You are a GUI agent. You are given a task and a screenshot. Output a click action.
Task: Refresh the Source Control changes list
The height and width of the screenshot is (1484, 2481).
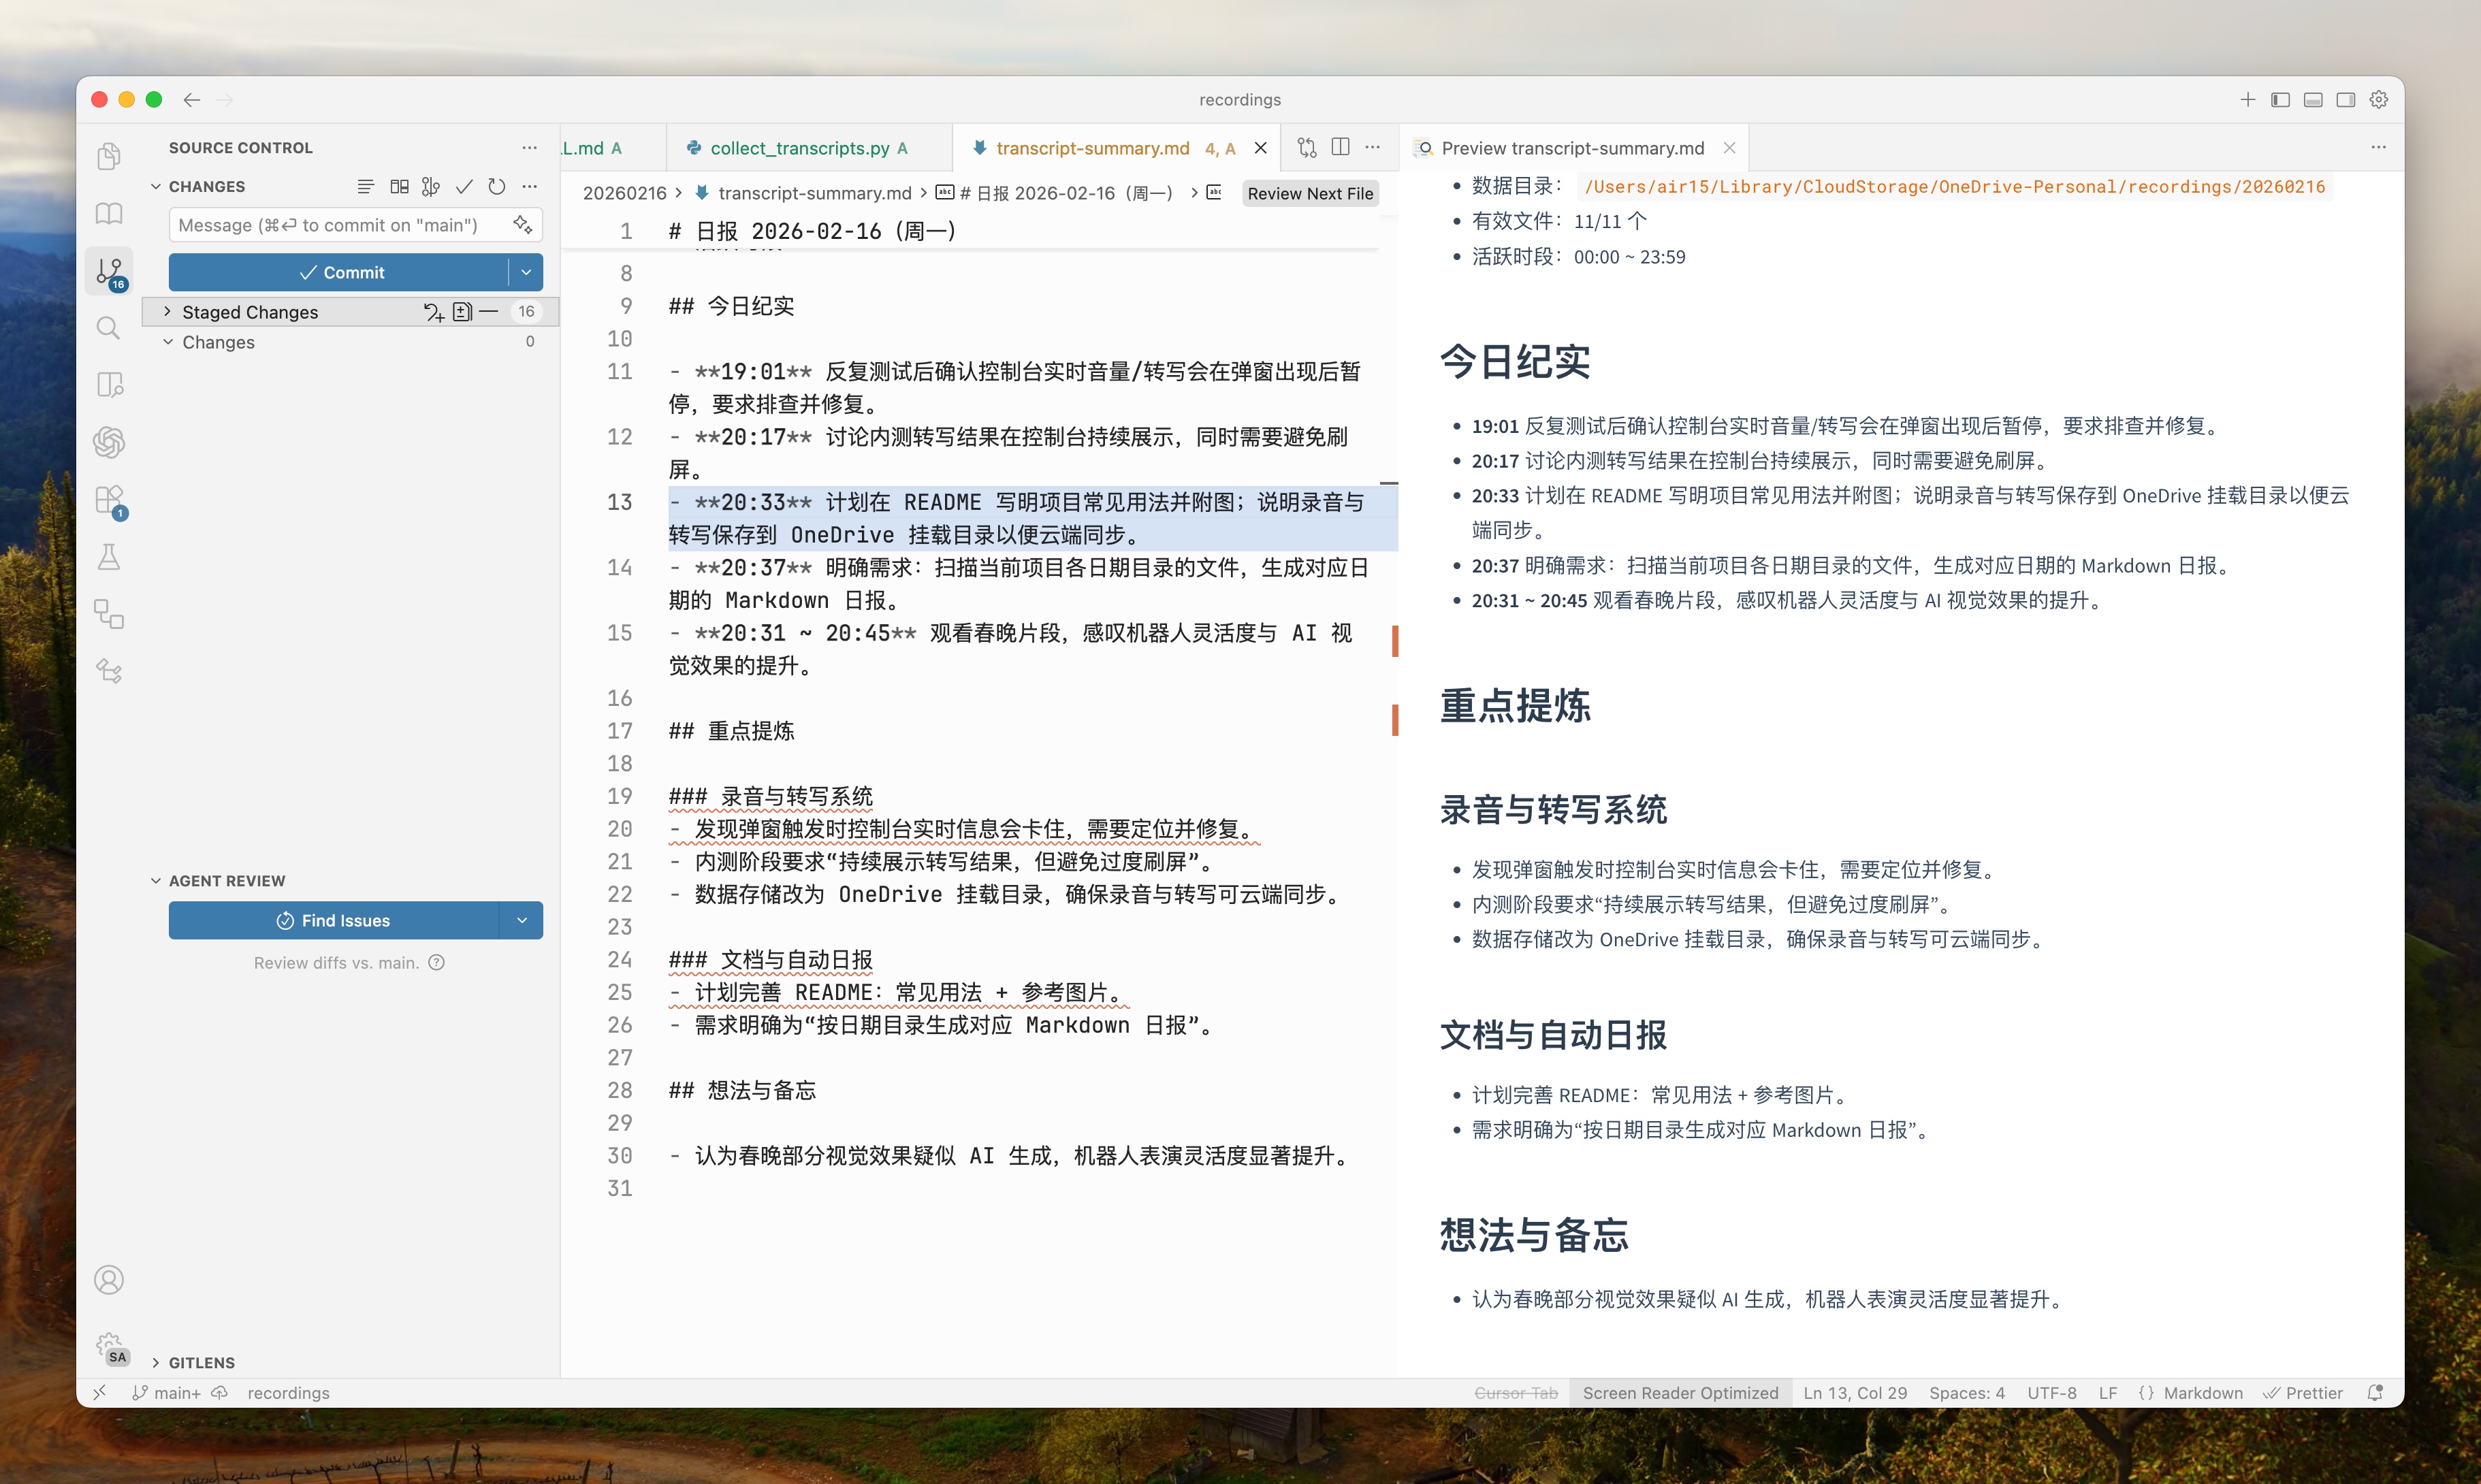point(497,186)
